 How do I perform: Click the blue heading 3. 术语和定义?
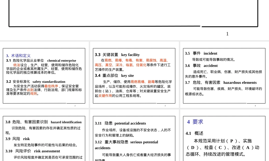[18, 56]
